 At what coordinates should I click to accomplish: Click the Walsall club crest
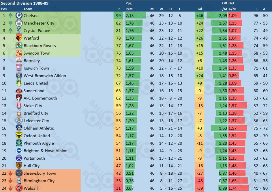(19, 188)
